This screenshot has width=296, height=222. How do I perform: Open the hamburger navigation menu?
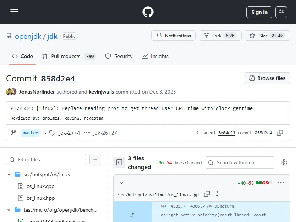coord(14,12)
